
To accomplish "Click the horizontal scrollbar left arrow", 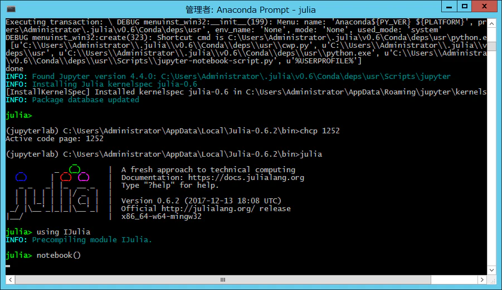I will click(x=10, y=280).
